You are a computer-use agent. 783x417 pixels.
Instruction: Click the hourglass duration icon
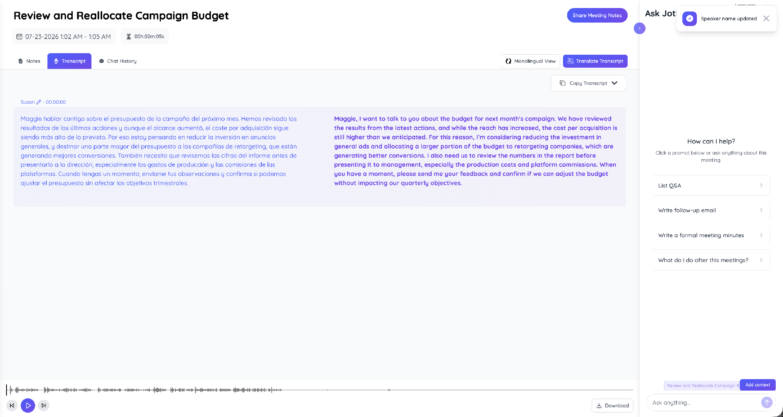coord(129,37)
